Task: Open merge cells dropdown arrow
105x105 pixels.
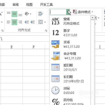Action: tap(45, 22)
